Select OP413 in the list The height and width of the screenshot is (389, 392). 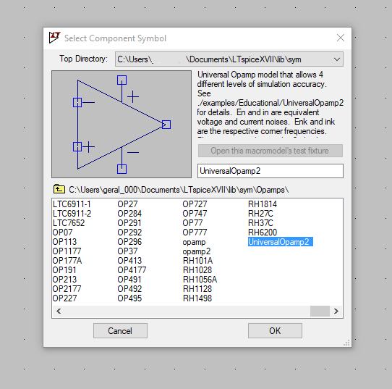[129, 261]
